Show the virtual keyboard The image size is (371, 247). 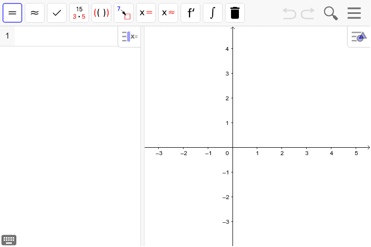(9, 240)
